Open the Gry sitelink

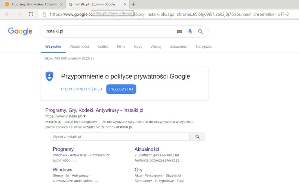[138, 169]
